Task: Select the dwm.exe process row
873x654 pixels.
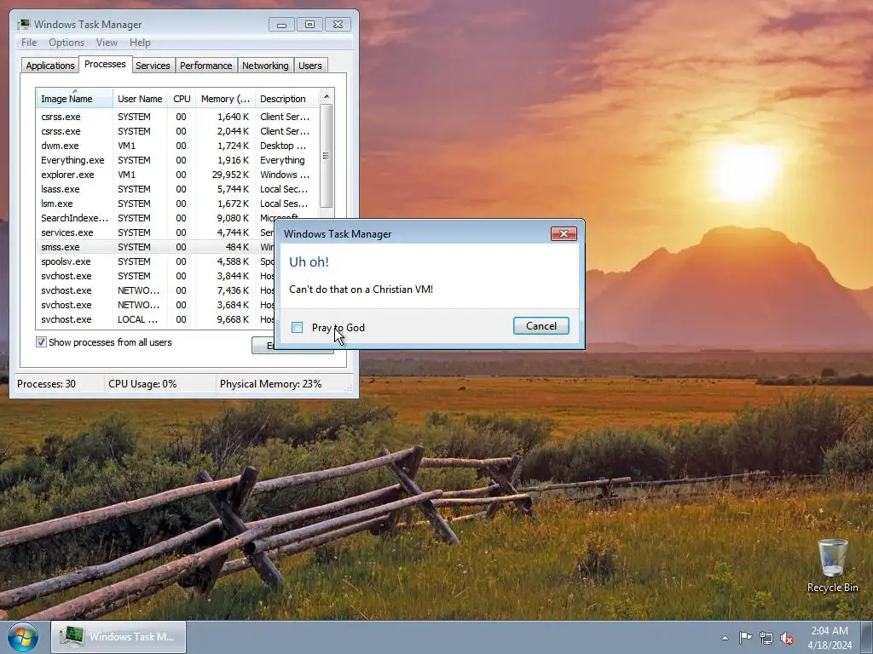Action: [177, 146]
